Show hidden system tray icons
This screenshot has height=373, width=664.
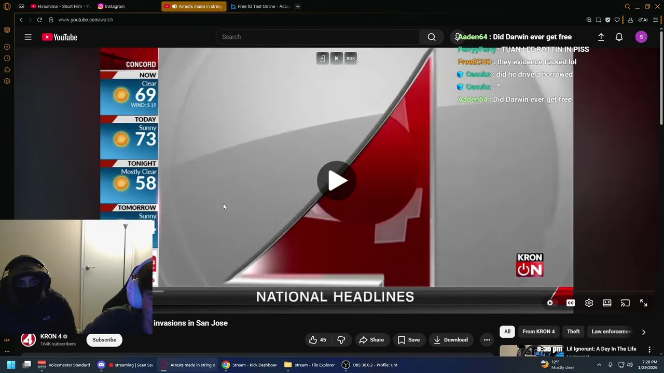point(599,365)
